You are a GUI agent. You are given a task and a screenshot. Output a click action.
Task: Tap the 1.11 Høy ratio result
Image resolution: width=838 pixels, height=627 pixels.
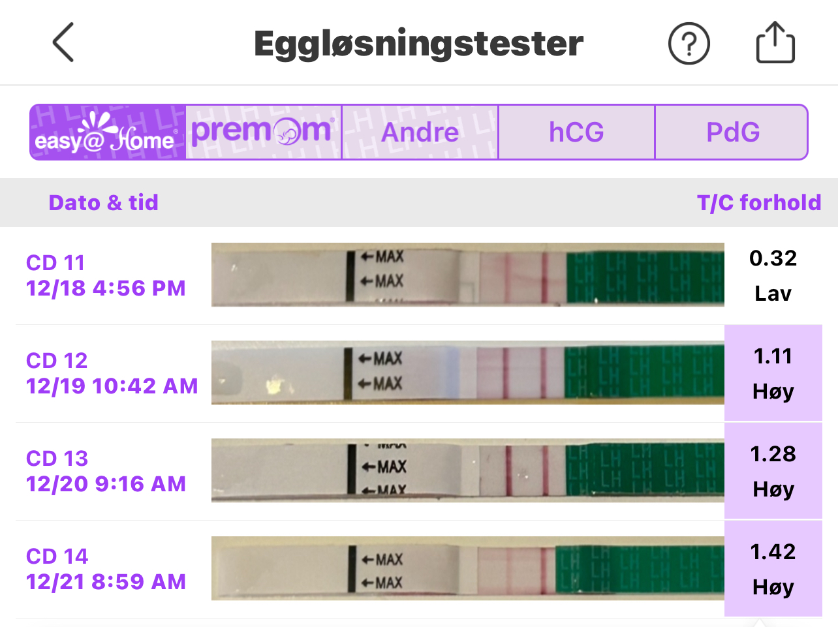(773, 373)
